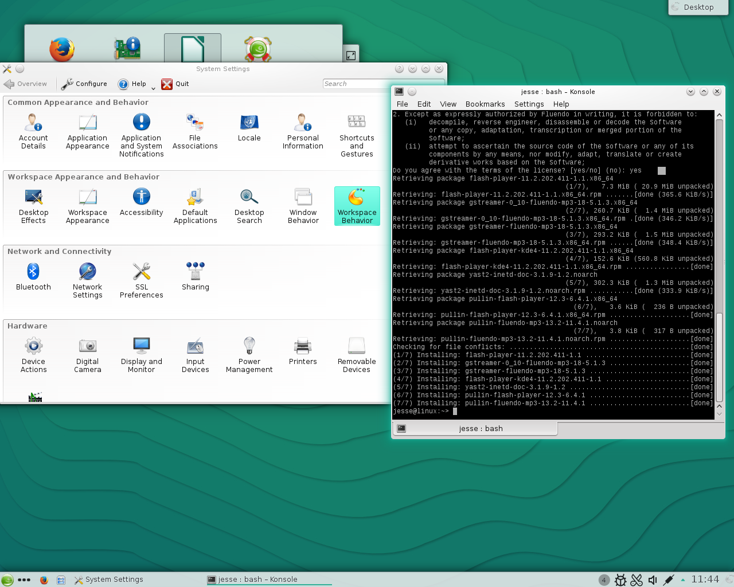
Task: Open Window Behavior settings
Action: click(303, 206)
